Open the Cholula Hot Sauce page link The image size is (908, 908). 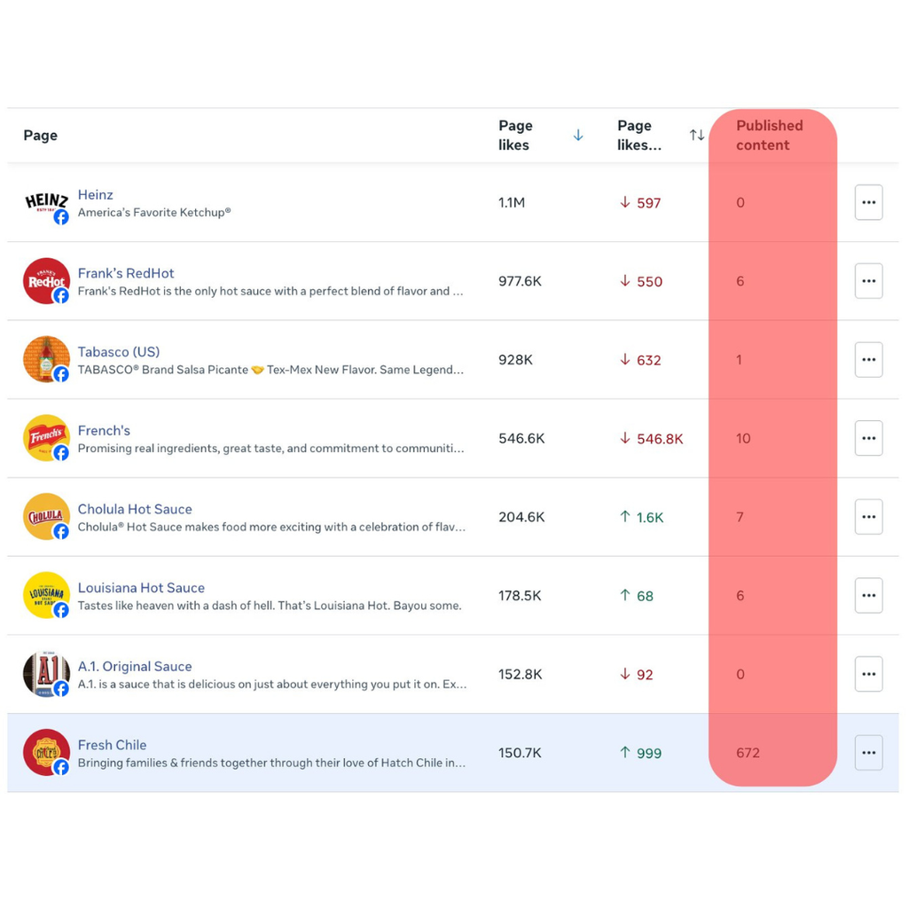click(x=135, y=509)
